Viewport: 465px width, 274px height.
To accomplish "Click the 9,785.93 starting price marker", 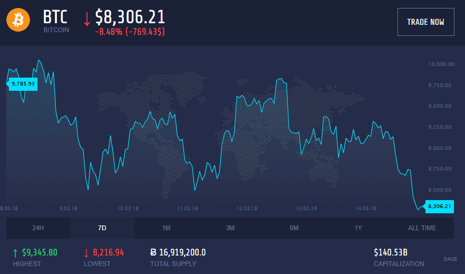I will pos(23,84).
